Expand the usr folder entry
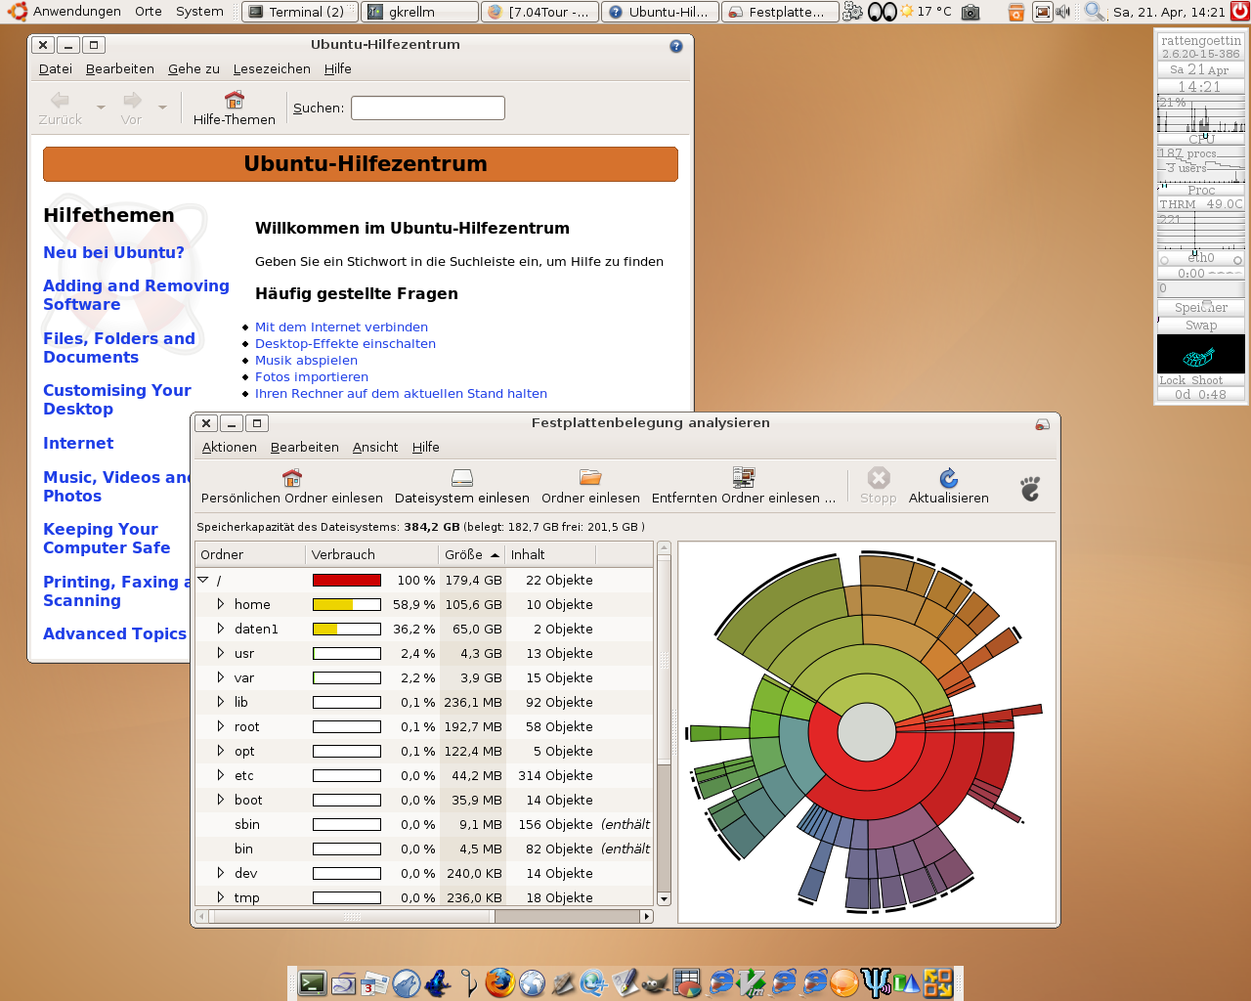Image resolution: width=1251 pixels, height=1001 pixels. pos(221,653)
